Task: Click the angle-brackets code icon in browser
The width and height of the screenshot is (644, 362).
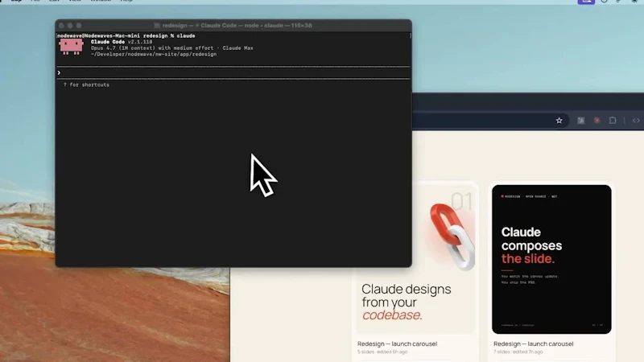Action: click(x=636, y=120)
